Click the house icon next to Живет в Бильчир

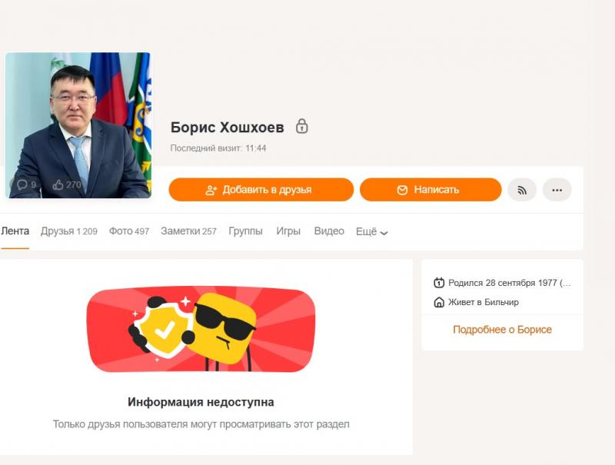tap(439, 302)
